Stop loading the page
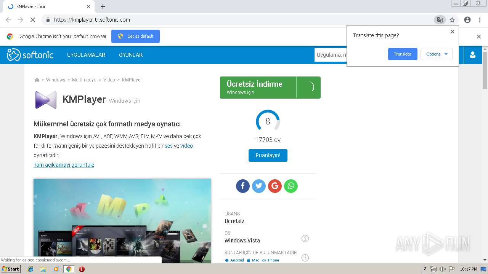 (x=32, y=20)
